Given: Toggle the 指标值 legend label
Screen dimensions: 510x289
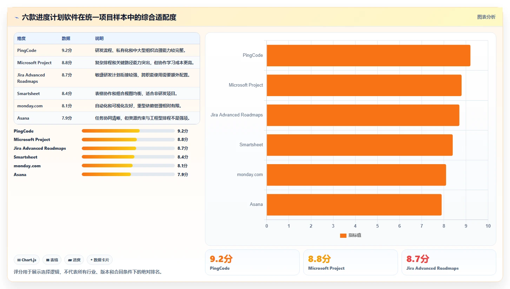Looking at the screenshot, I should (x=355, y=235).
